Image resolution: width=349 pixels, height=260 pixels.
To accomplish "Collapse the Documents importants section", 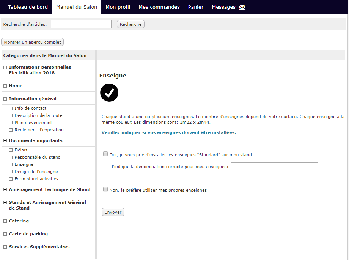I will point(5,140).
